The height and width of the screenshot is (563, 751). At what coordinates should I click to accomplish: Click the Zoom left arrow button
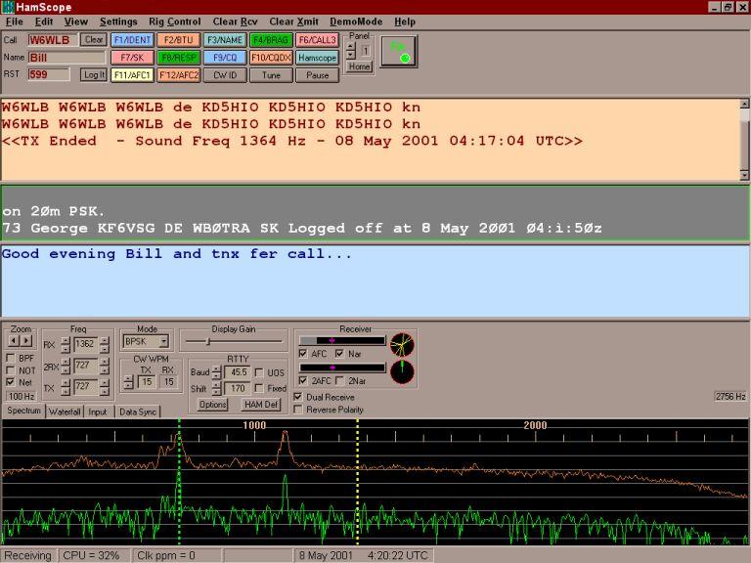(x=14, y=341)
